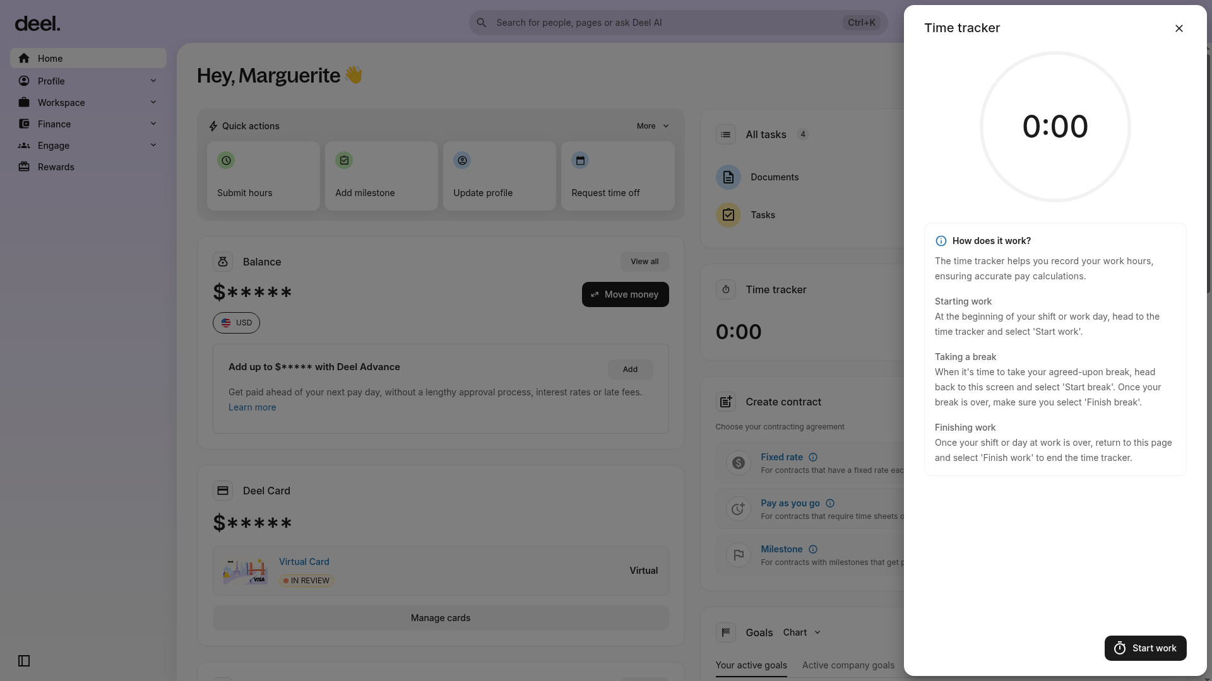This screenshot has width=1212, height=681.
Task: Click the All tasks list icon
Action: (726, 134)
